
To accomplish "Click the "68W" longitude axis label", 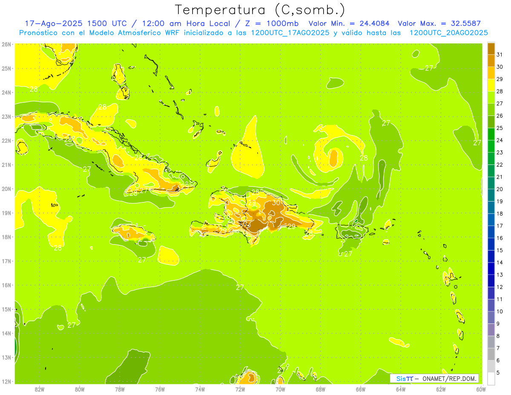I will click(321, 389).
